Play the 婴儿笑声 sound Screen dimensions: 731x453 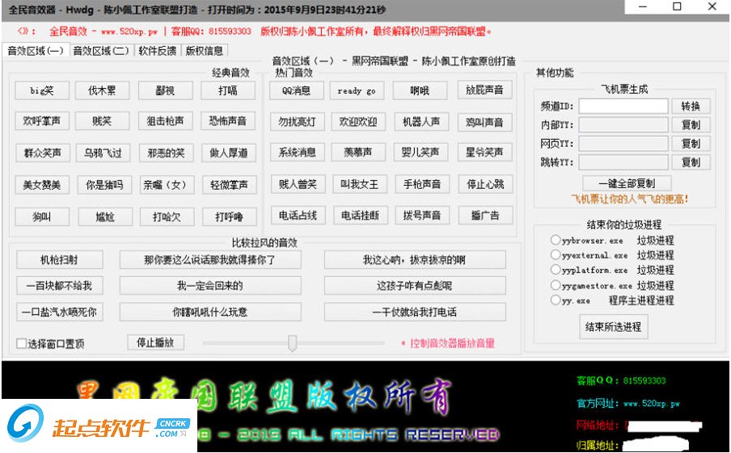pyautogui.click(x=420, y=153)
